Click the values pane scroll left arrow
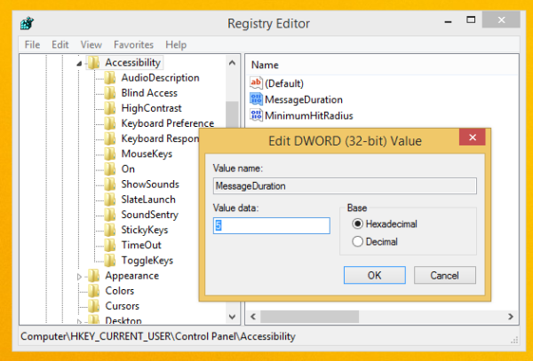 coord(253,317)
